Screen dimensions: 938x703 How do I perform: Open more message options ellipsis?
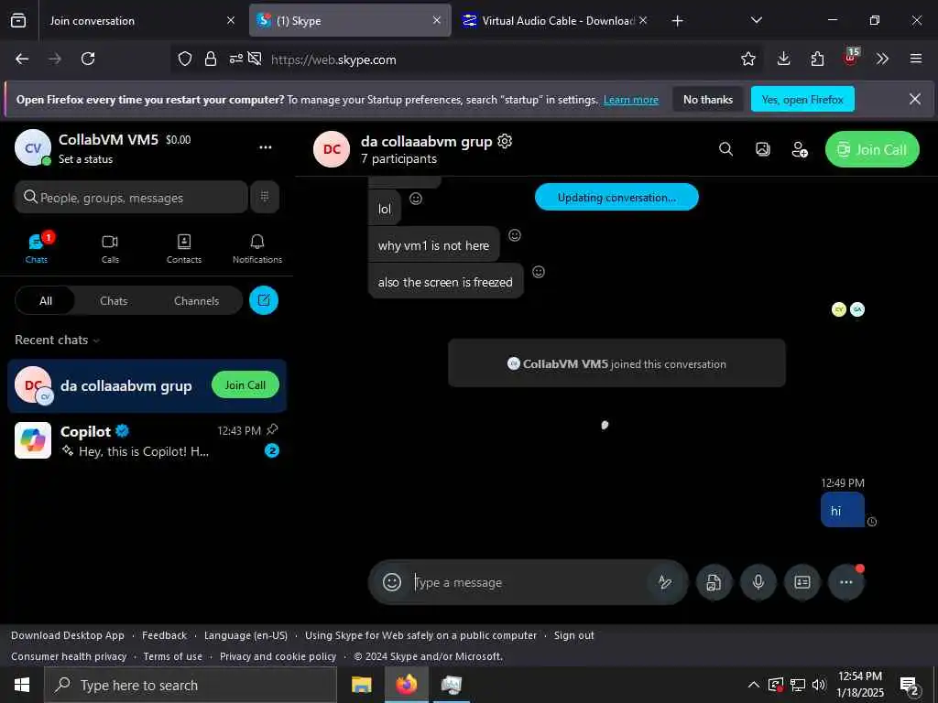pos(845,581)
